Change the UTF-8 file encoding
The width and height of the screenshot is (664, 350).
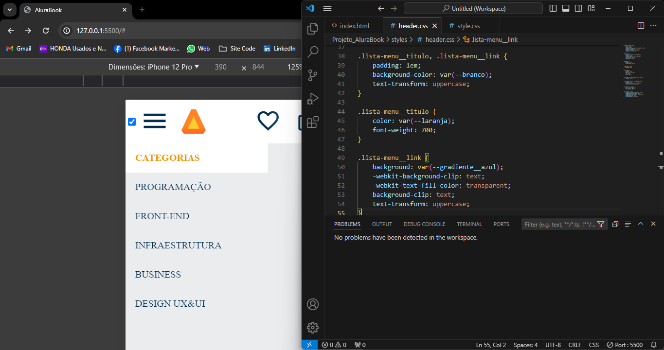pos(553,345)
